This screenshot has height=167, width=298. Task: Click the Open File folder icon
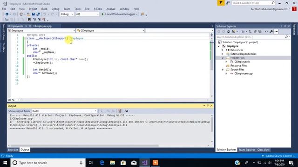pyautogui.click(x=28, y=14)
